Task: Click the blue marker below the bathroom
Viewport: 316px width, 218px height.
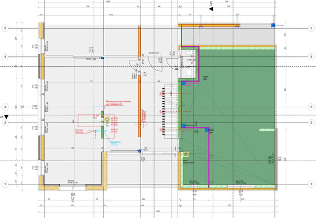Action: click(x=182, y=84)
